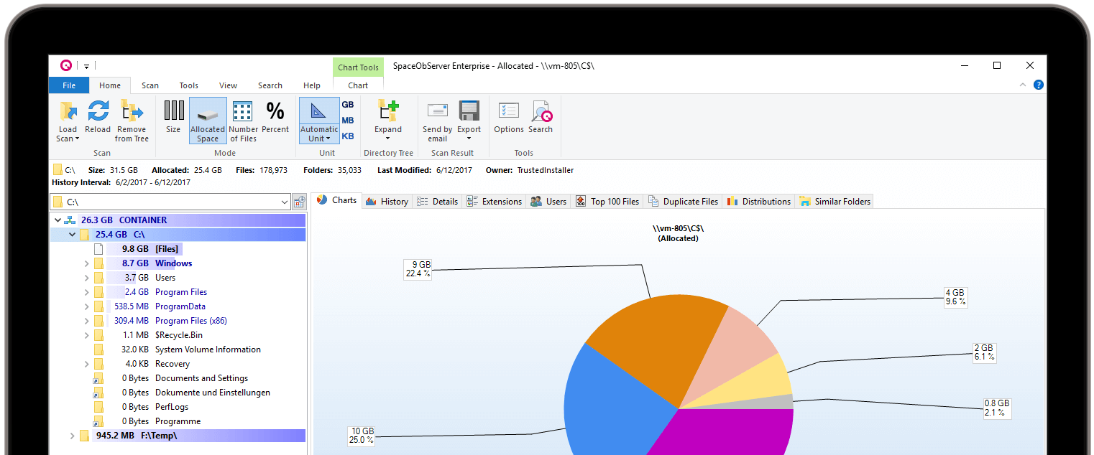1094x455 pixels.
Task: Open the Chart ribbon tab
Action: (x=358, y=85)
